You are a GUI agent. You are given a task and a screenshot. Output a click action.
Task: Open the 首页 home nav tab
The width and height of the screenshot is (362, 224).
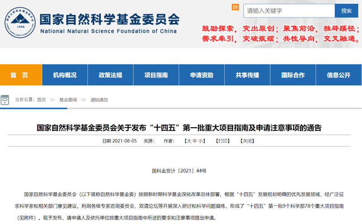tap(21, 75)
